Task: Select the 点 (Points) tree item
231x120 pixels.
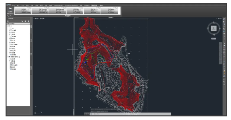Action: tap(13, 28)
